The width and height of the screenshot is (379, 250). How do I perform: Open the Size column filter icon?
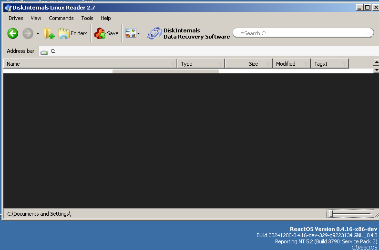pyautogui.click(x=268, y=64)
